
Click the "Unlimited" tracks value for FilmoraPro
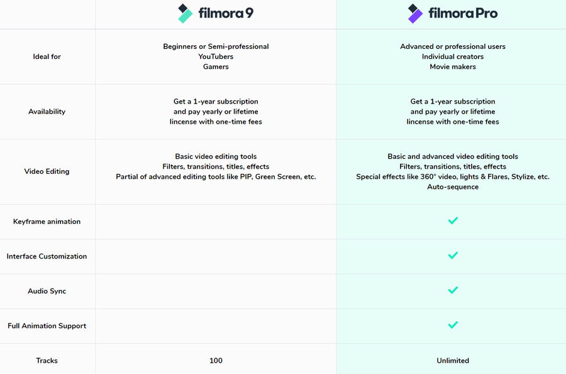pyautogui.click(x=453, y=361)
